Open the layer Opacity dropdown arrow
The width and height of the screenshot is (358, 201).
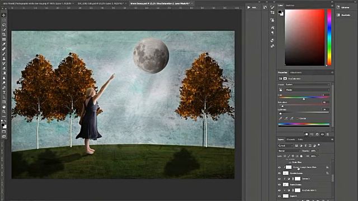point(318,151)
